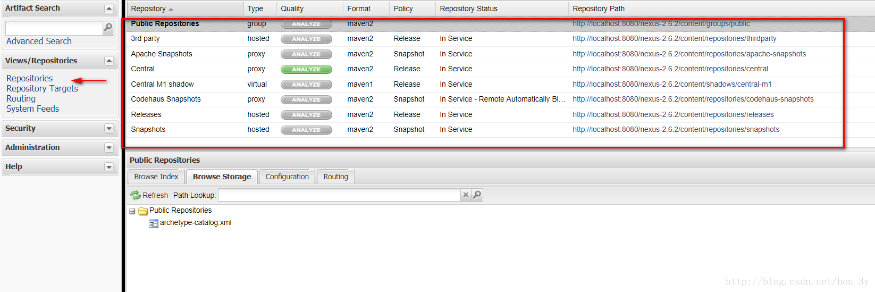The image size is (875, 292).
Task: Open the repositories/central URL
Action: click(x=670, y=69)
